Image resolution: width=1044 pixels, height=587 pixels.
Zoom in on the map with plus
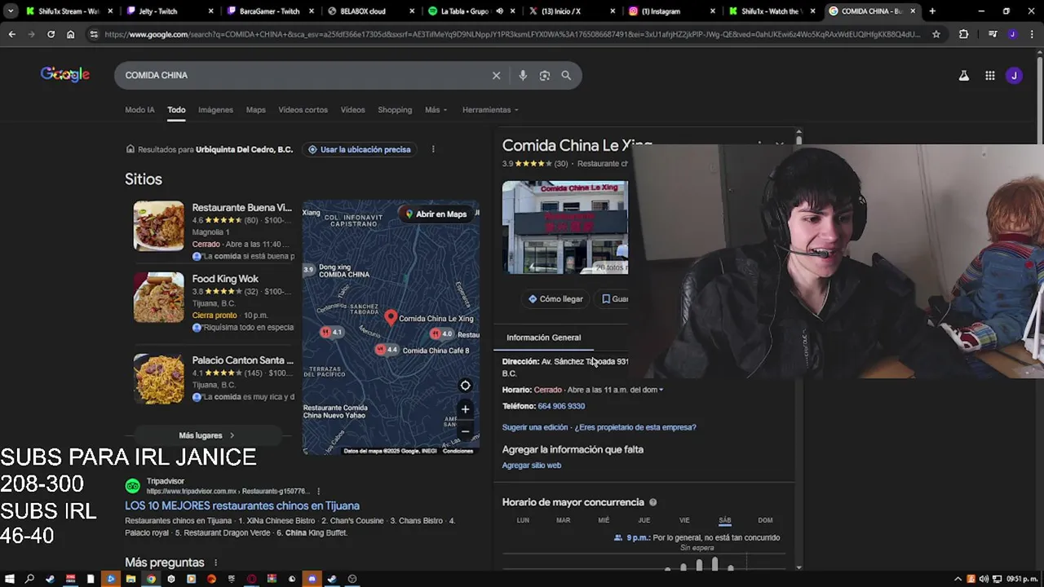click(x=465, y=409)
